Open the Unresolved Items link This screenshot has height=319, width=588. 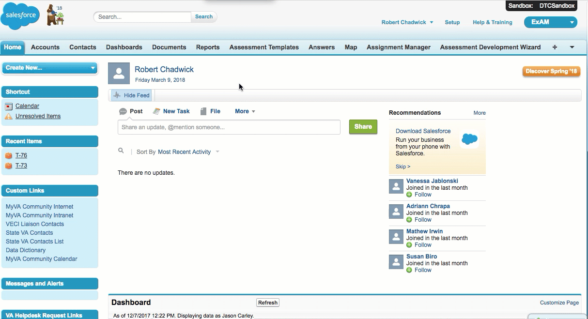point(38,116)
